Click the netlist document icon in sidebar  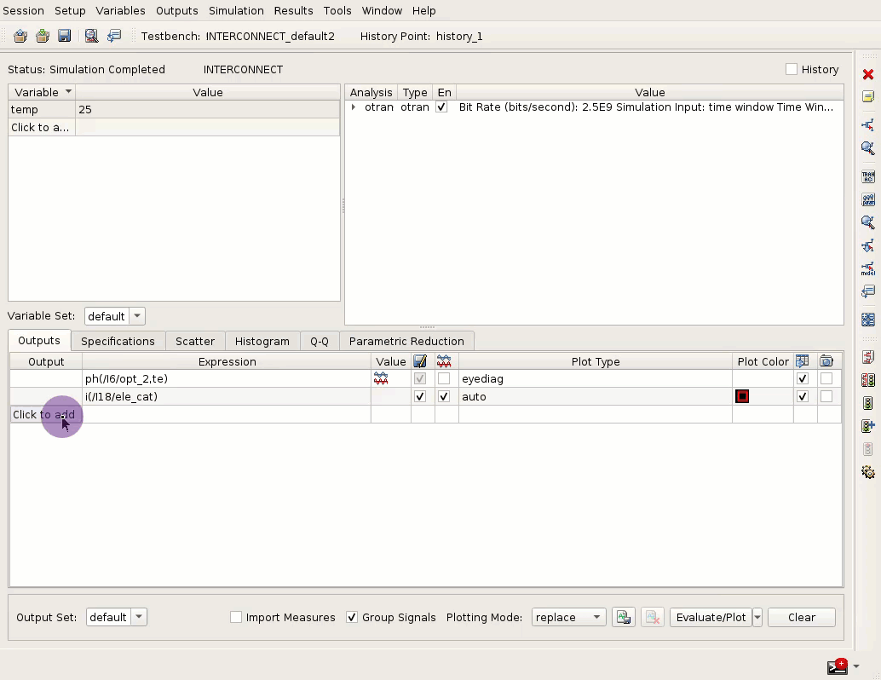tap(868, 357)
